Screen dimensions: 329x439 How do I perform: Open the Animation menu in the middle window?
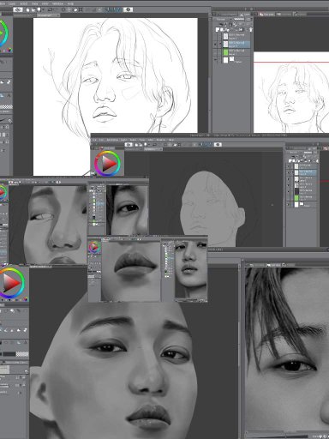[112, 140]
